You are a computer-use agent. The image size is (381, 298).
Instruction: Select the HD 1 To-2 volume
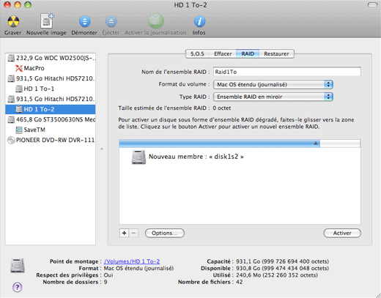coord(51,109)
